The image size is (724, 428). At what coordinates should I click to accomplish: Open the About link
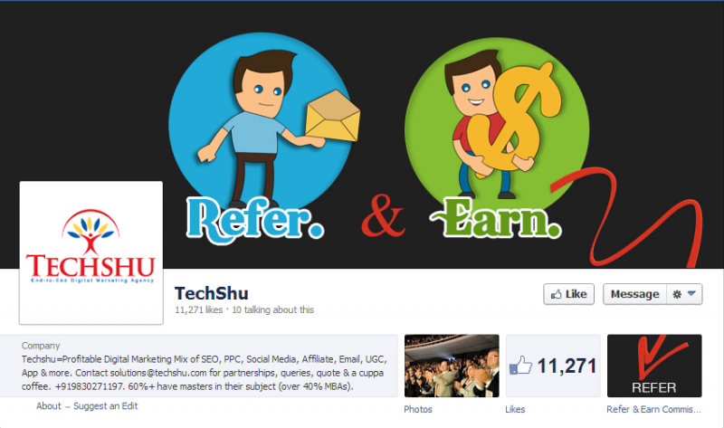(49, 406)
